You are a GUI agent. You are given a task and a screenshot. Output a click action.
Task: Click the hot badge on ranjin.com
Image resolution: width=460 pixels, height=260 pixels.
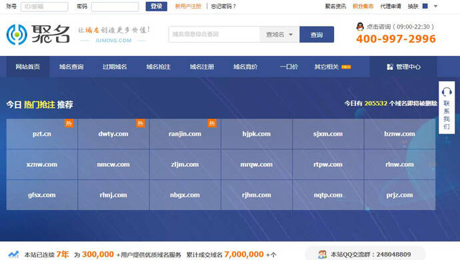(212, 123)
